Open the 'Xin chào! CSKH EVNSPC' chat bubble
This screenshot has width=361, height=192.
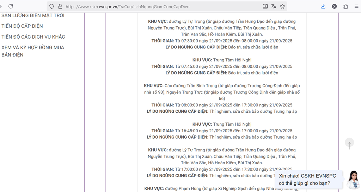307,179
